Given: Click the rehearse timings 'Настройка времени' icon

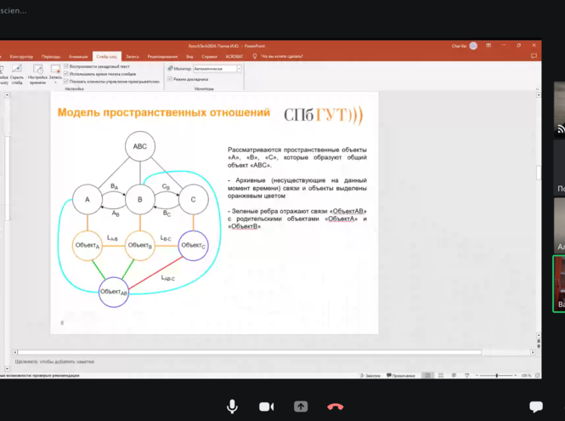Looking at the screenshot, I should pyautogui.click(x=37, y=72).
